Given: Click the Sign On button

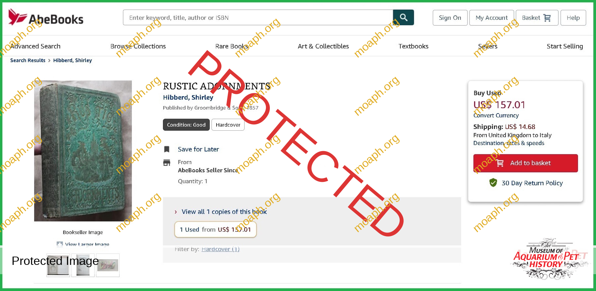Looking at the screenshot, I should click(450, 18).
